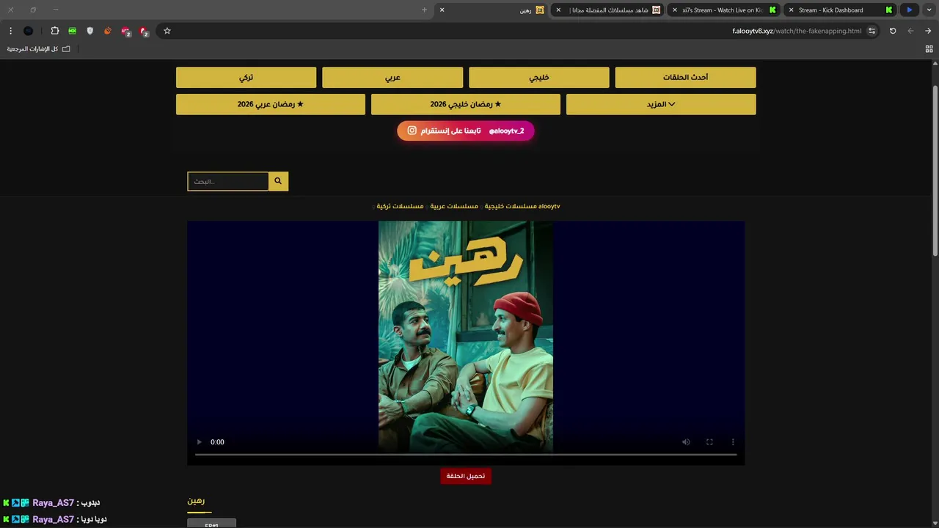The width and height of the screenshot is (939, 528).
Task: Open the Chrome three-dot menu
Action: coord(10,31)
